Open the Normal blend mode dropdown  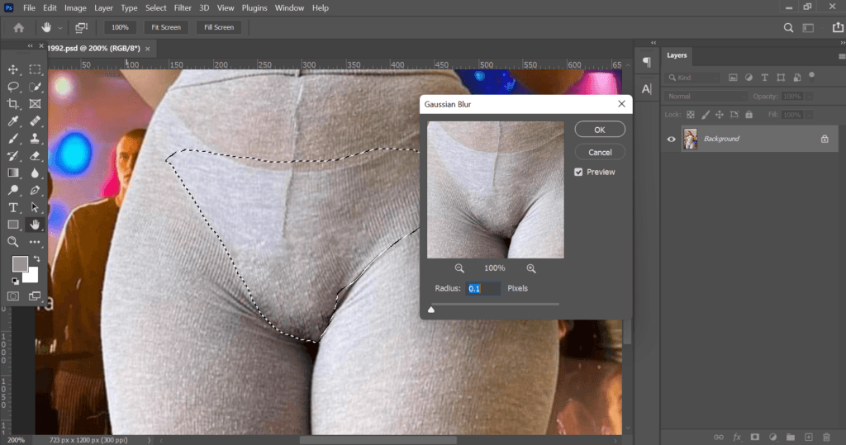tap(706, 97)
